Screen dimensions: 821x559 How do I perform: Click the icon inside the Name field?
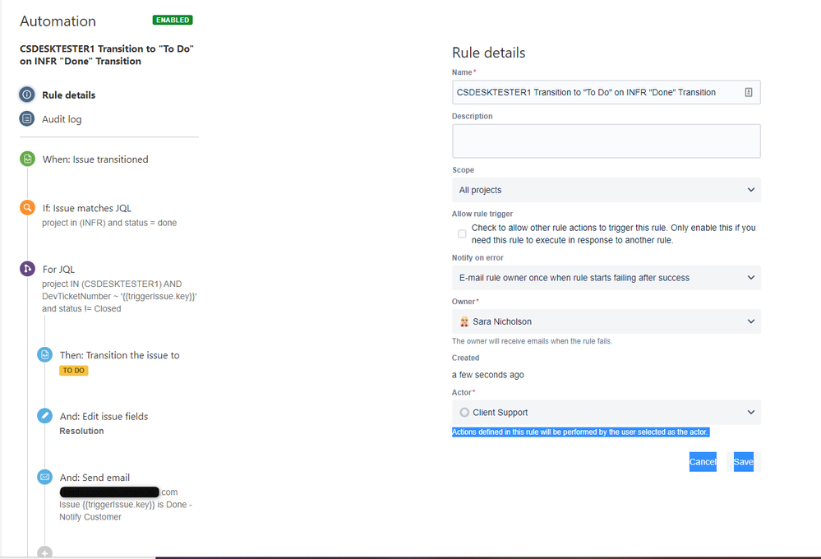749,92
